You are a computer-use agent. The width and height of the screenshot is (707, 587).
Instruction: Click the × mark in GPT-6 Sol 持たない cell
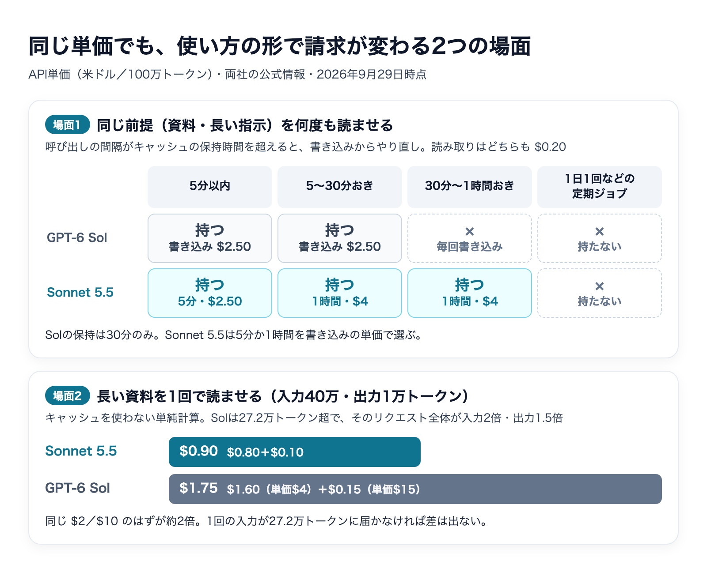[600, 231]
